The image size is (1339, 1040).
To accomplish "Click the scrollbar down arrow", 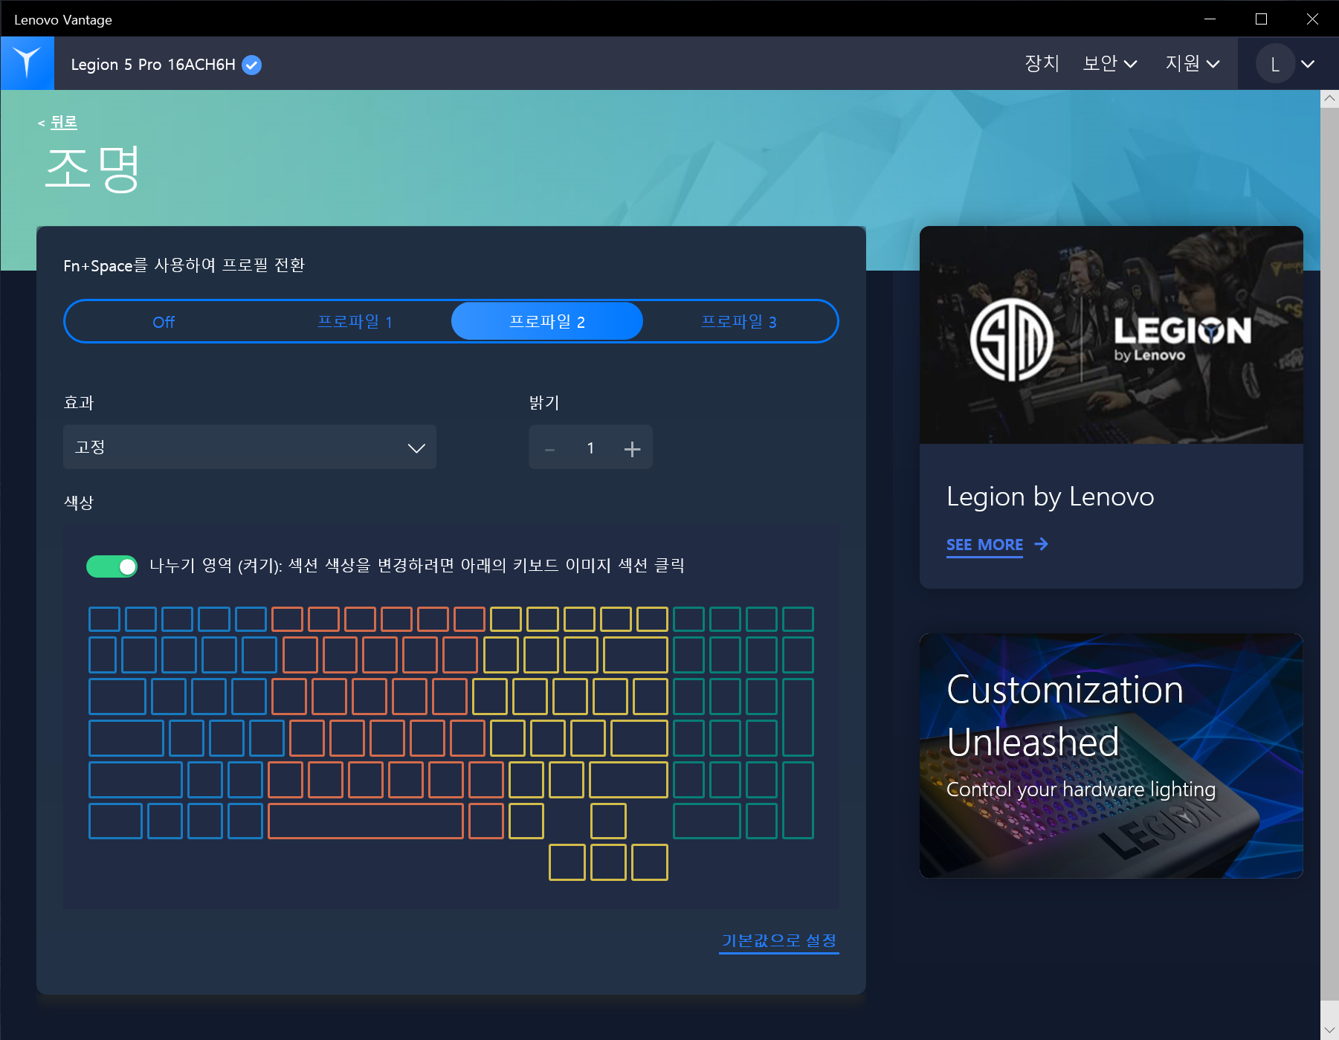I will click(x=1329, y=1030).
